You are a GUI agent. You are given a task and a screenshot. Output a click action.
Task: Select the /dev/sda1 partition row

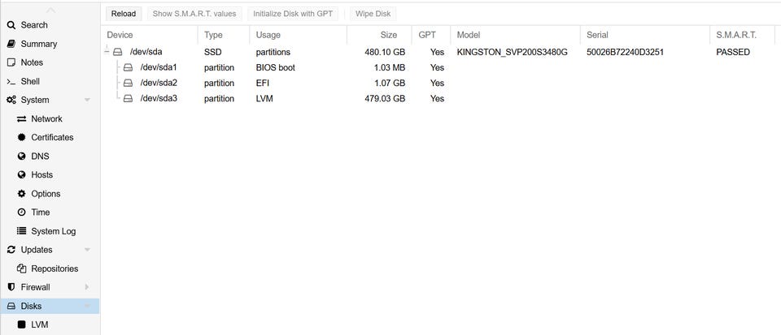(440, 67)
